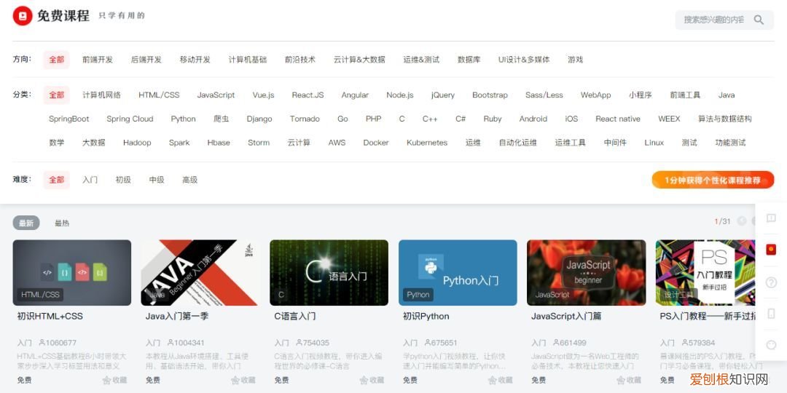The width and height of the screenshot is (787, 393).
Task: Filter by category Hadoop
Action: pos(137,143)
